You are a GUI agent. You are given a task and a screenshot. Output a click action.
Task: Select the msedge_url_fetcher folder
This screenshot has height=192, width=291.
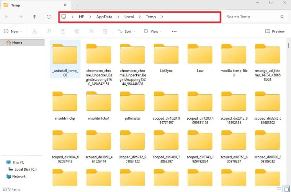pyautogui.click(x=268, y=62)
